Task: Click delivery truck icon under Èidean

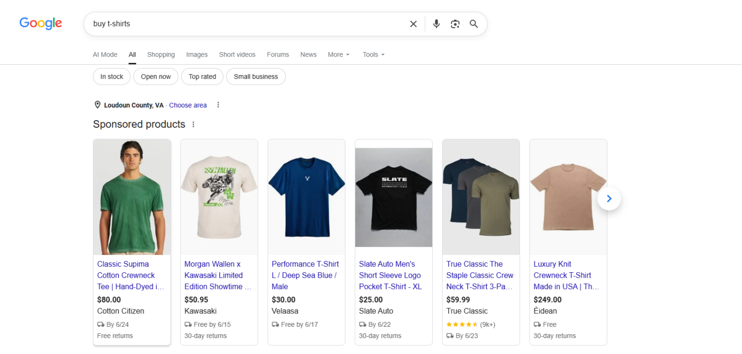Action: [537, 325]
